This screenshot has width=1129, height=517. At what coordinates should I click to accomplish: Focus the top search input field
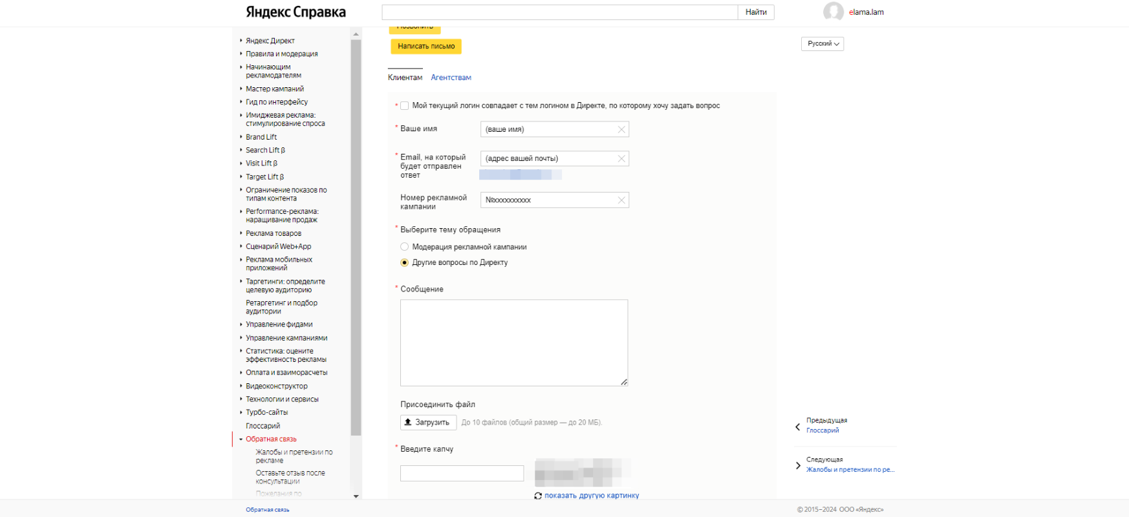click(560, 12)
